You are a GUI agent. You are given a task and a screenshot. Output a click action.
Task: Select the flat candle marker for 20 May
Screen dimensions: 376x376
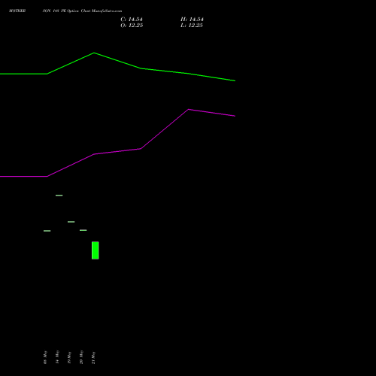point(83,230)
